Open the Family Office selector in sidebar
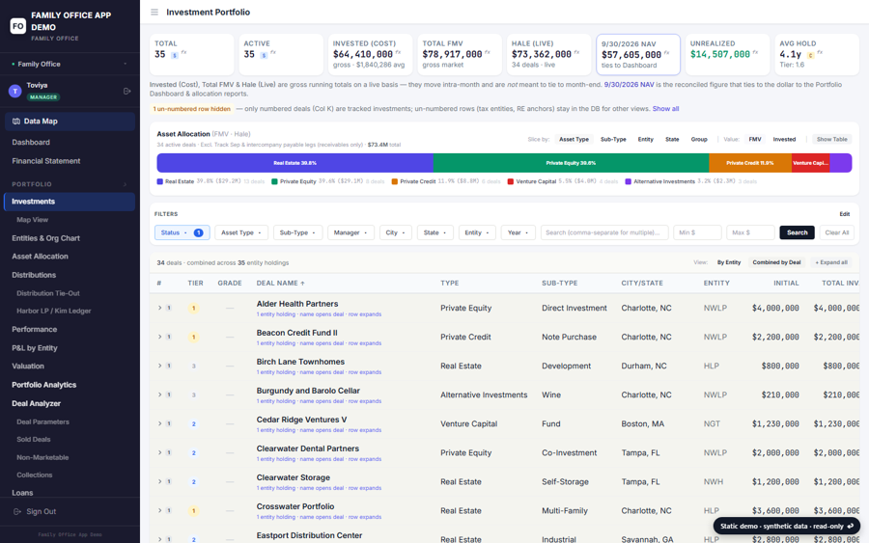Screen dimensions: 869x543 (x=70, y=65)
